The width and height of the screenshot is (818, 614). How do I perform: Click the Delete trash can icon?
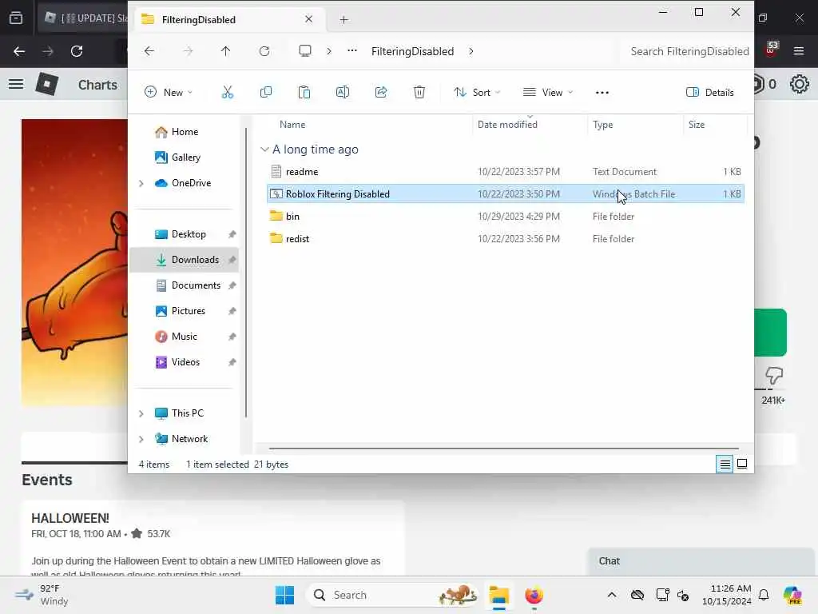(x=419, y=93)
